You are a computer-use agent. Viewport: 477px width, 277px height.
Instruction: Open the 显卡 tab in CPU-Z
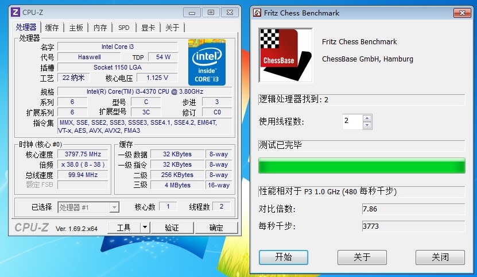point(148,28)
